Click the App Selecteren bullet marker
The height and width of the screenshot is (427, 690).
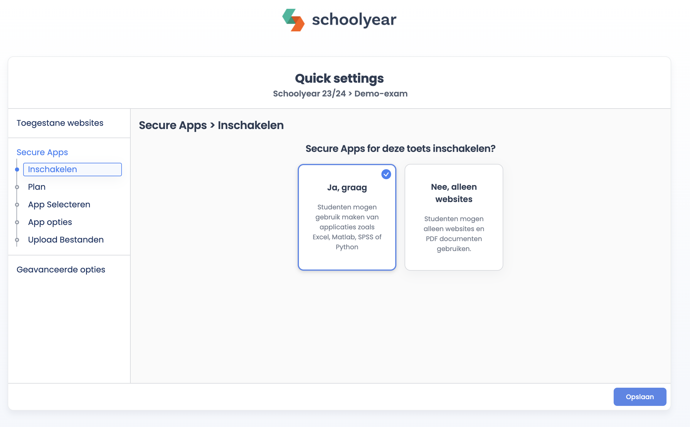click(17, 205)
